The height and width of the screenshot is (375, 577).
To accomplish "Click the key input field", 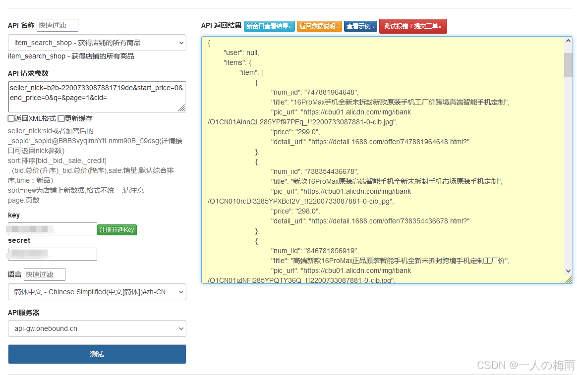I will (x=52, y=229).
